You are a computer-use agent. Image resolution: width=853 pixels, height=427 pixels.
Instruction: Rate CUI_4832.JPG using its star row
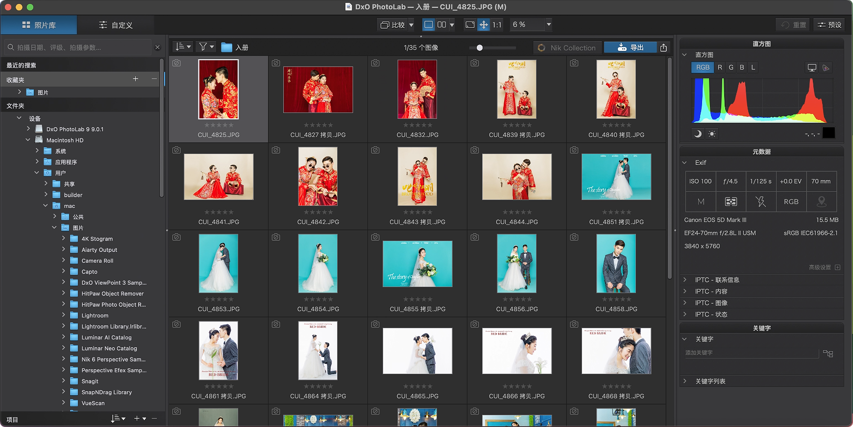coord(417,125)
